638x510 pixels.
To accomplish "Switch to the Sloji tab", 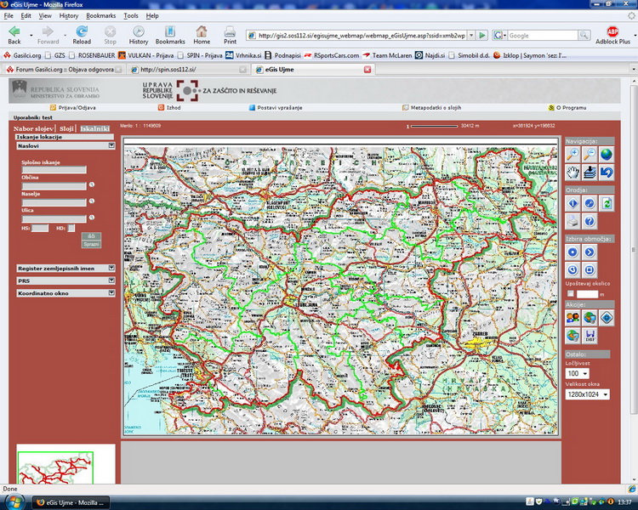I will point(67,128).
